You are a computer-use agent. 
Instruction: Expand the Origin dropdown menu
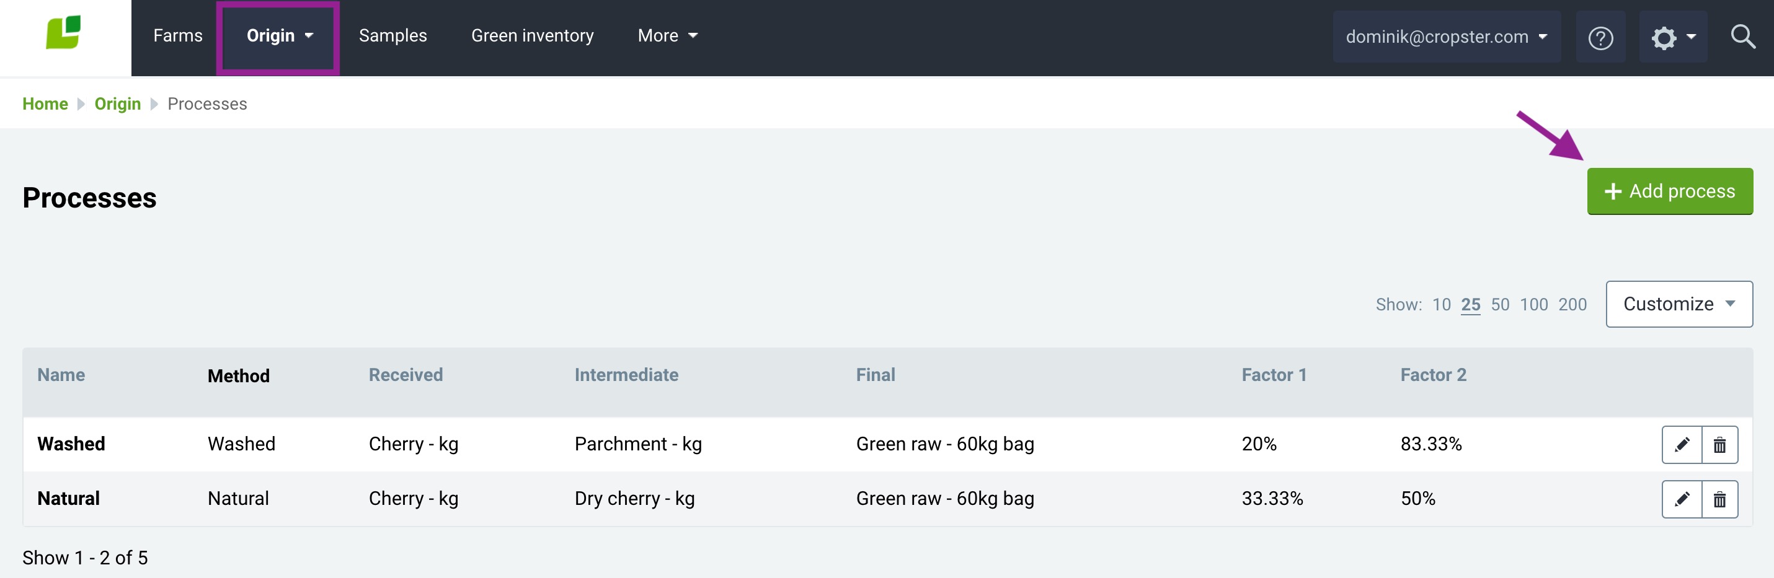279,36
